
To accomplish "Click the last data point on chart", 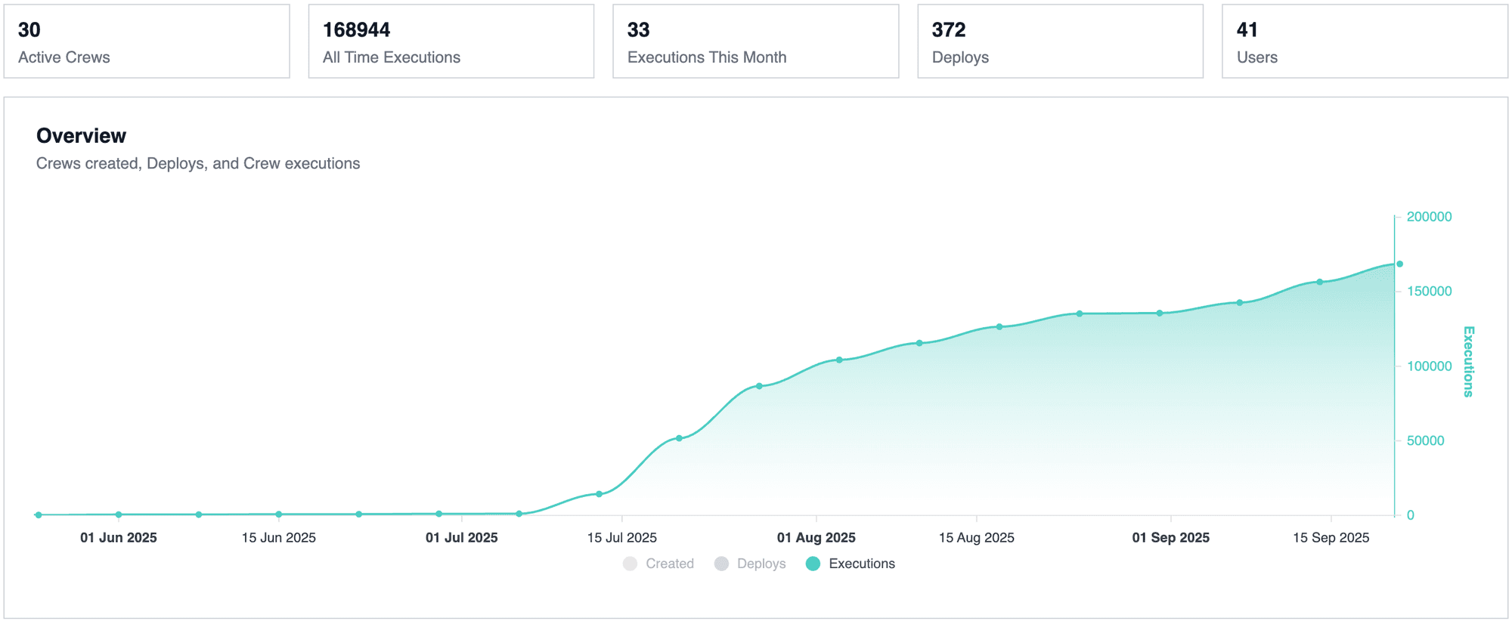I will (x=1399, y=264).
